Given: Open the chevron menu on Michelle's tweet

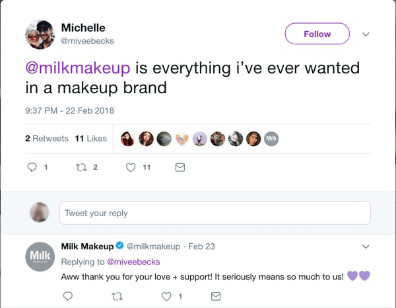Looking at the screenshot, I should click(x=366, y=34).
